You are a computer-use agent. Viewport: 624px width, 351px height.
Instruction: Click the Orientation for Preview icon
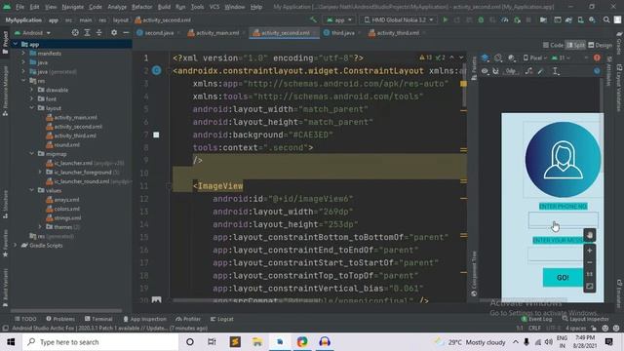click(x=498, y=58)
